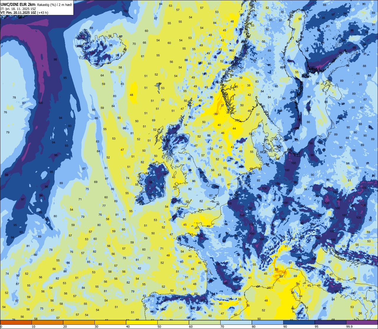Click the navy 95–99.9 legend swatch
The image size is (378, 329).
click(x=330, y=322)
